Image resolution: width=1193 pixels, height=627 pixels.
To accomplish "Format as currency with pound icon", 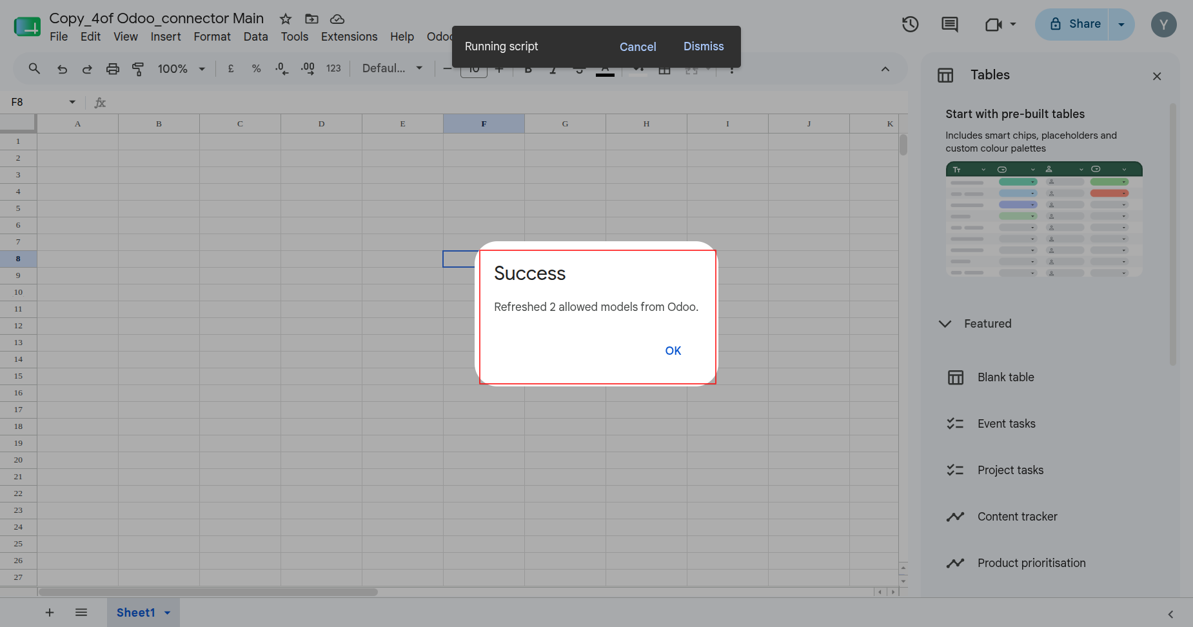I will tap(231, 68).
